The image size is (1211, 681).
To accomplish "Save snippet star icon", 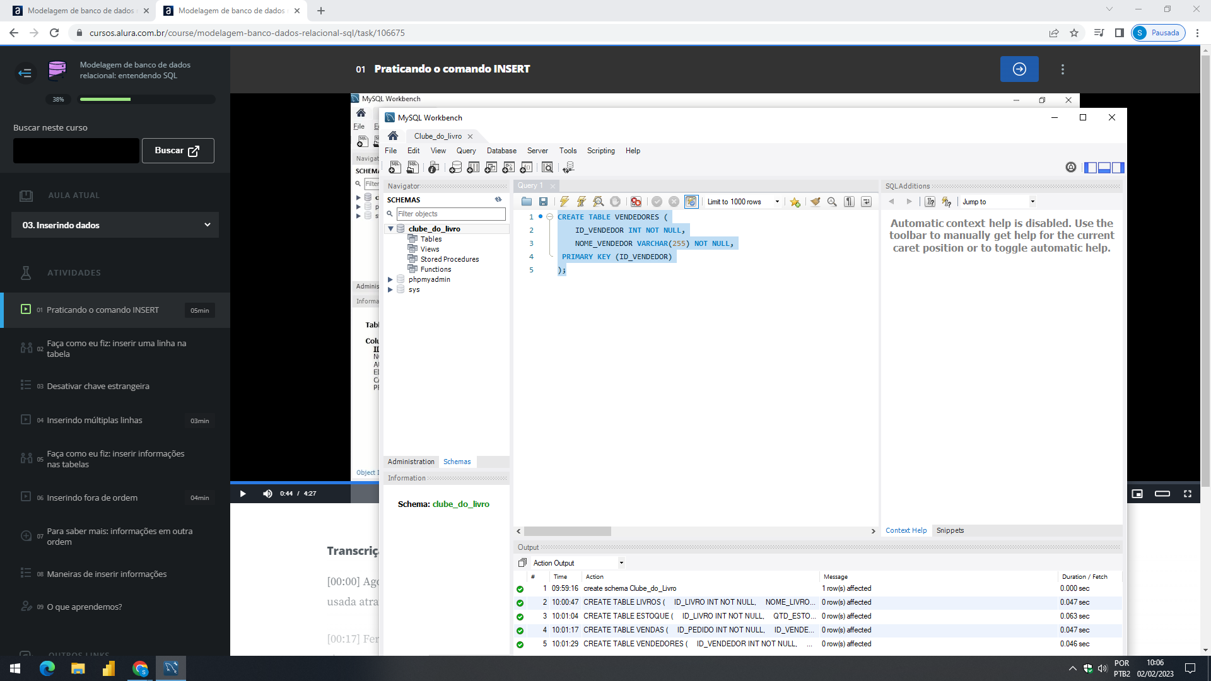I will (x=795, y=202).
